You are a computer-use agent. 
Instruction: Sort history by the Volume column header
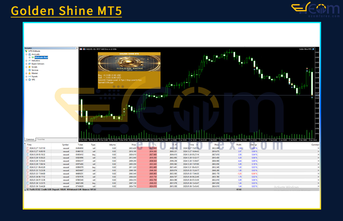[x=112, y=145]
